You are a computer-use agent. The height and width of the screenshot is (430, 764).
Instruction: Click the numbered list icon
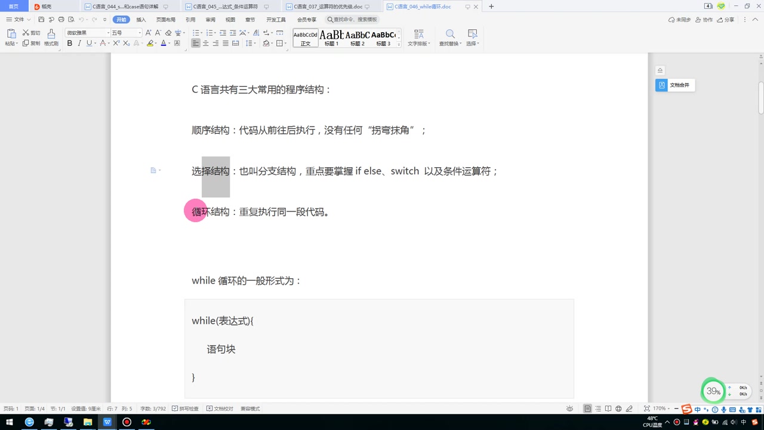[x=209, y=33]
